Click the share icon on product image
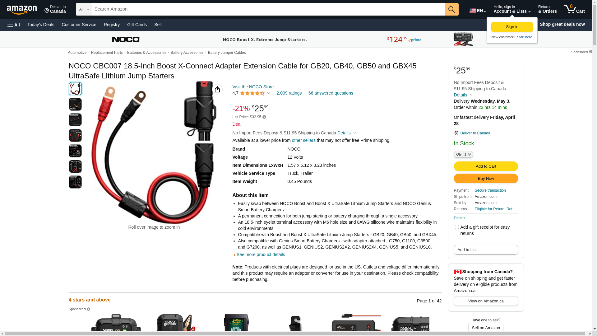Screen dimensions: 597x336 coord(217,90)
